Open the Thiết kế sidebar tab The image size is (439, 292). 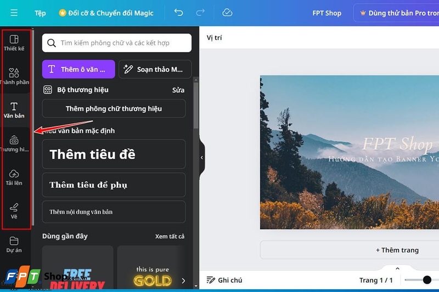click(x=14, y=43)
